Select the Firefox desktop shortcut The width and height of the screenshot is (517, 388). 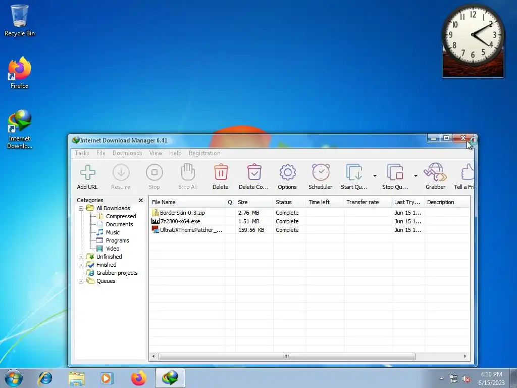point(20,73)
